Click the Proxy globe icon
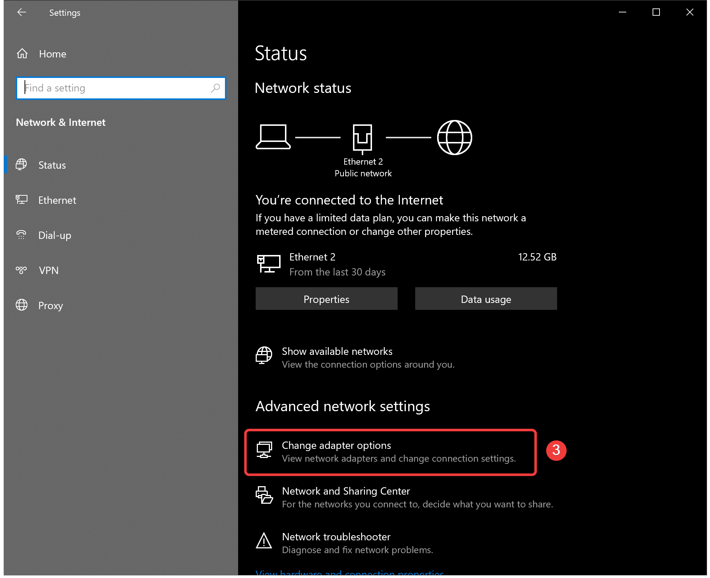This screenshot has height=578, width=710. point(22,305)
